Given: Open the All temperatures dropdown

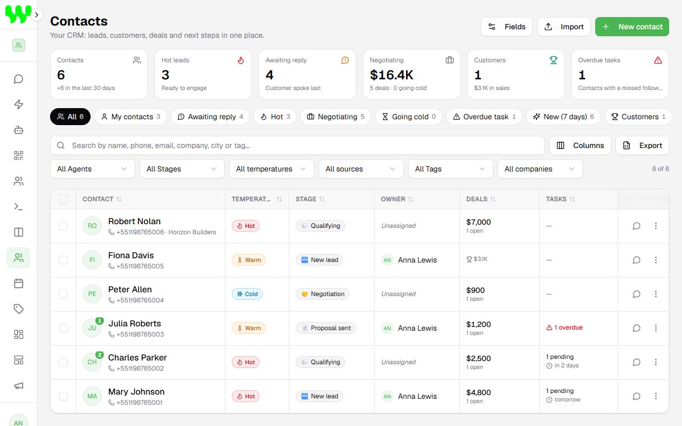Looking at the screenshot, I should click(x=272, y=169).
